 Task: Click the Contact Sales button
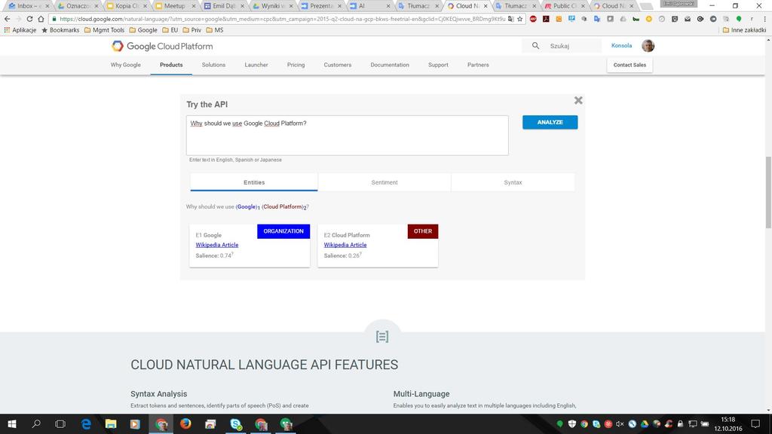point(630,65)
